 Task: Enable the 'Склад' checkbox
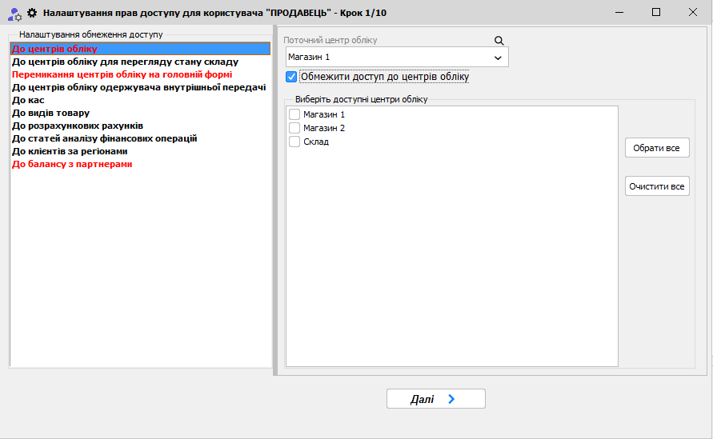pos(294,142)
